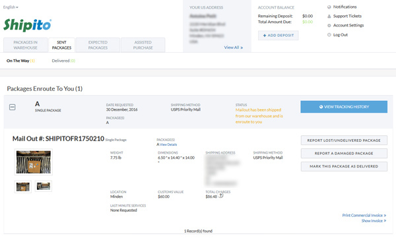Viewport: 396px width, 244px height.
Task: Switch to the Expected Packages tab
Action: pyautogui.click(x=98, y=45)
